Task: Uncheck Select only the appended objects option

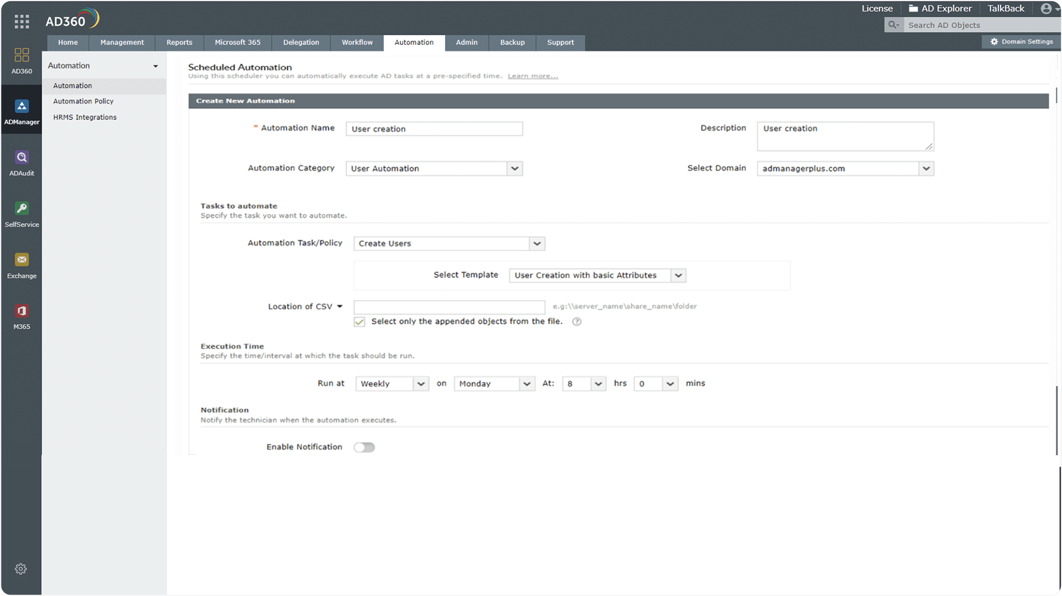Action: (x=359, y=321)
